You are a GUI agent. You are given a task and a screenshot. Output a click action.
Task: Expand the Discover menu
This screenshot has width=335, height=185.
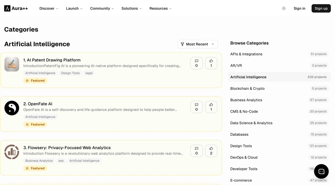[49, 8]
